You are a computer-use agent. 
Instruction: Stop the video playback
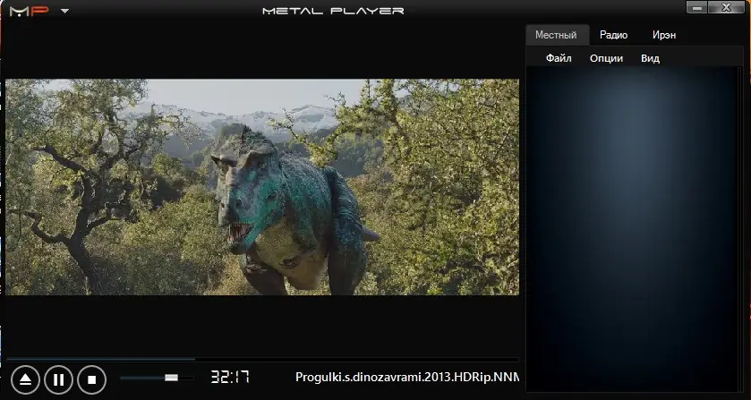click(x=91, y=380)
